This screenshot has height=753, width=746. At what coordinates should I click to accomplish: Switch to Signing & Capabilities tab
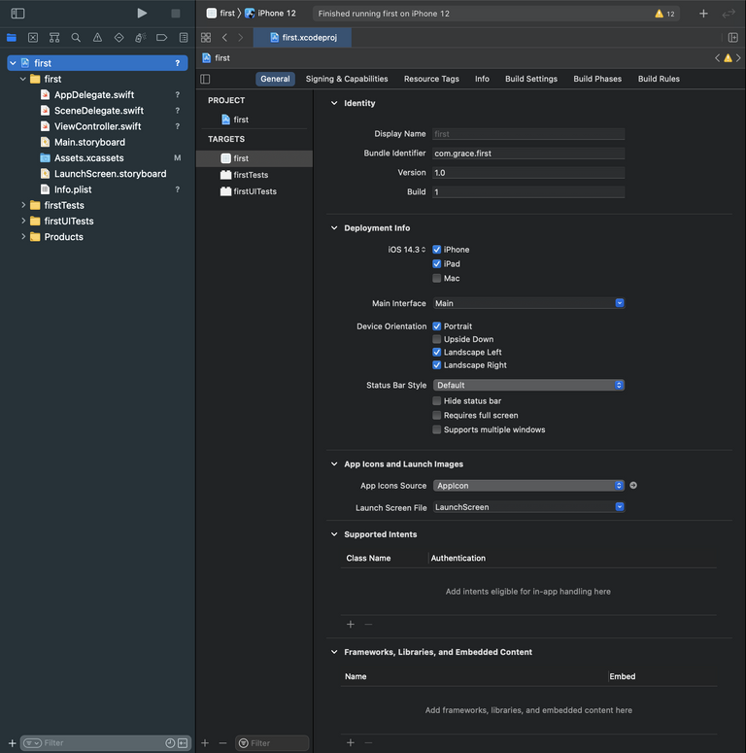tap(347, 79)
